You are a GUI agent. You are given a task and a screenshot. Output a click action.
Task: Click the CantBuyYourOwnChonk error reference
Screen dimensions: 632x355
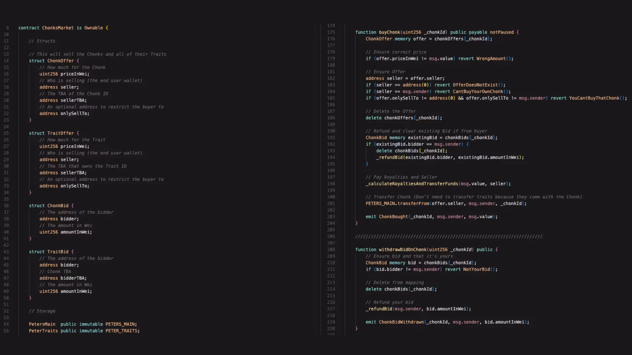478,91
